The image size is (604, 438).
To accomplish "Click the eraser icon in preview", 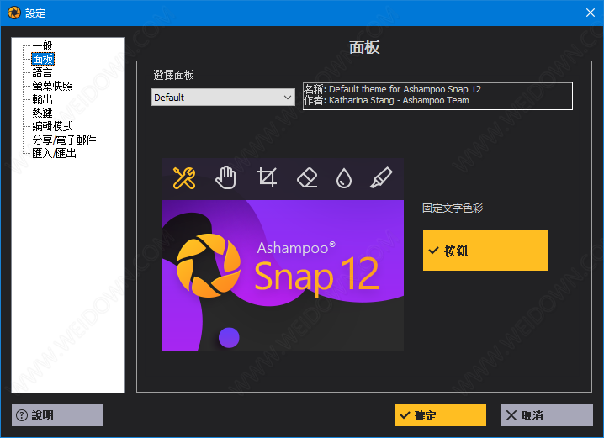I will pos(307,178).
